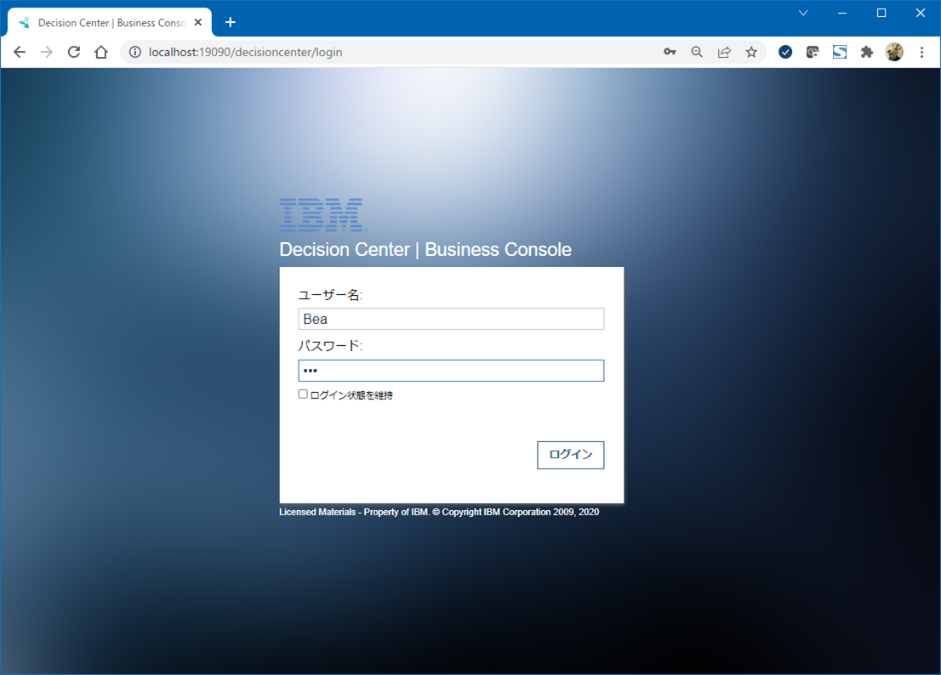Close the browser window

[921, 13]
